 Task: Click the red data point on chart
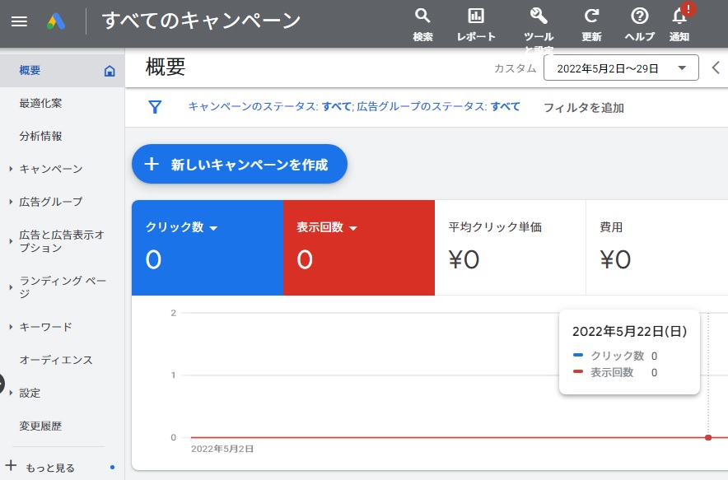(x=708, y=437)
